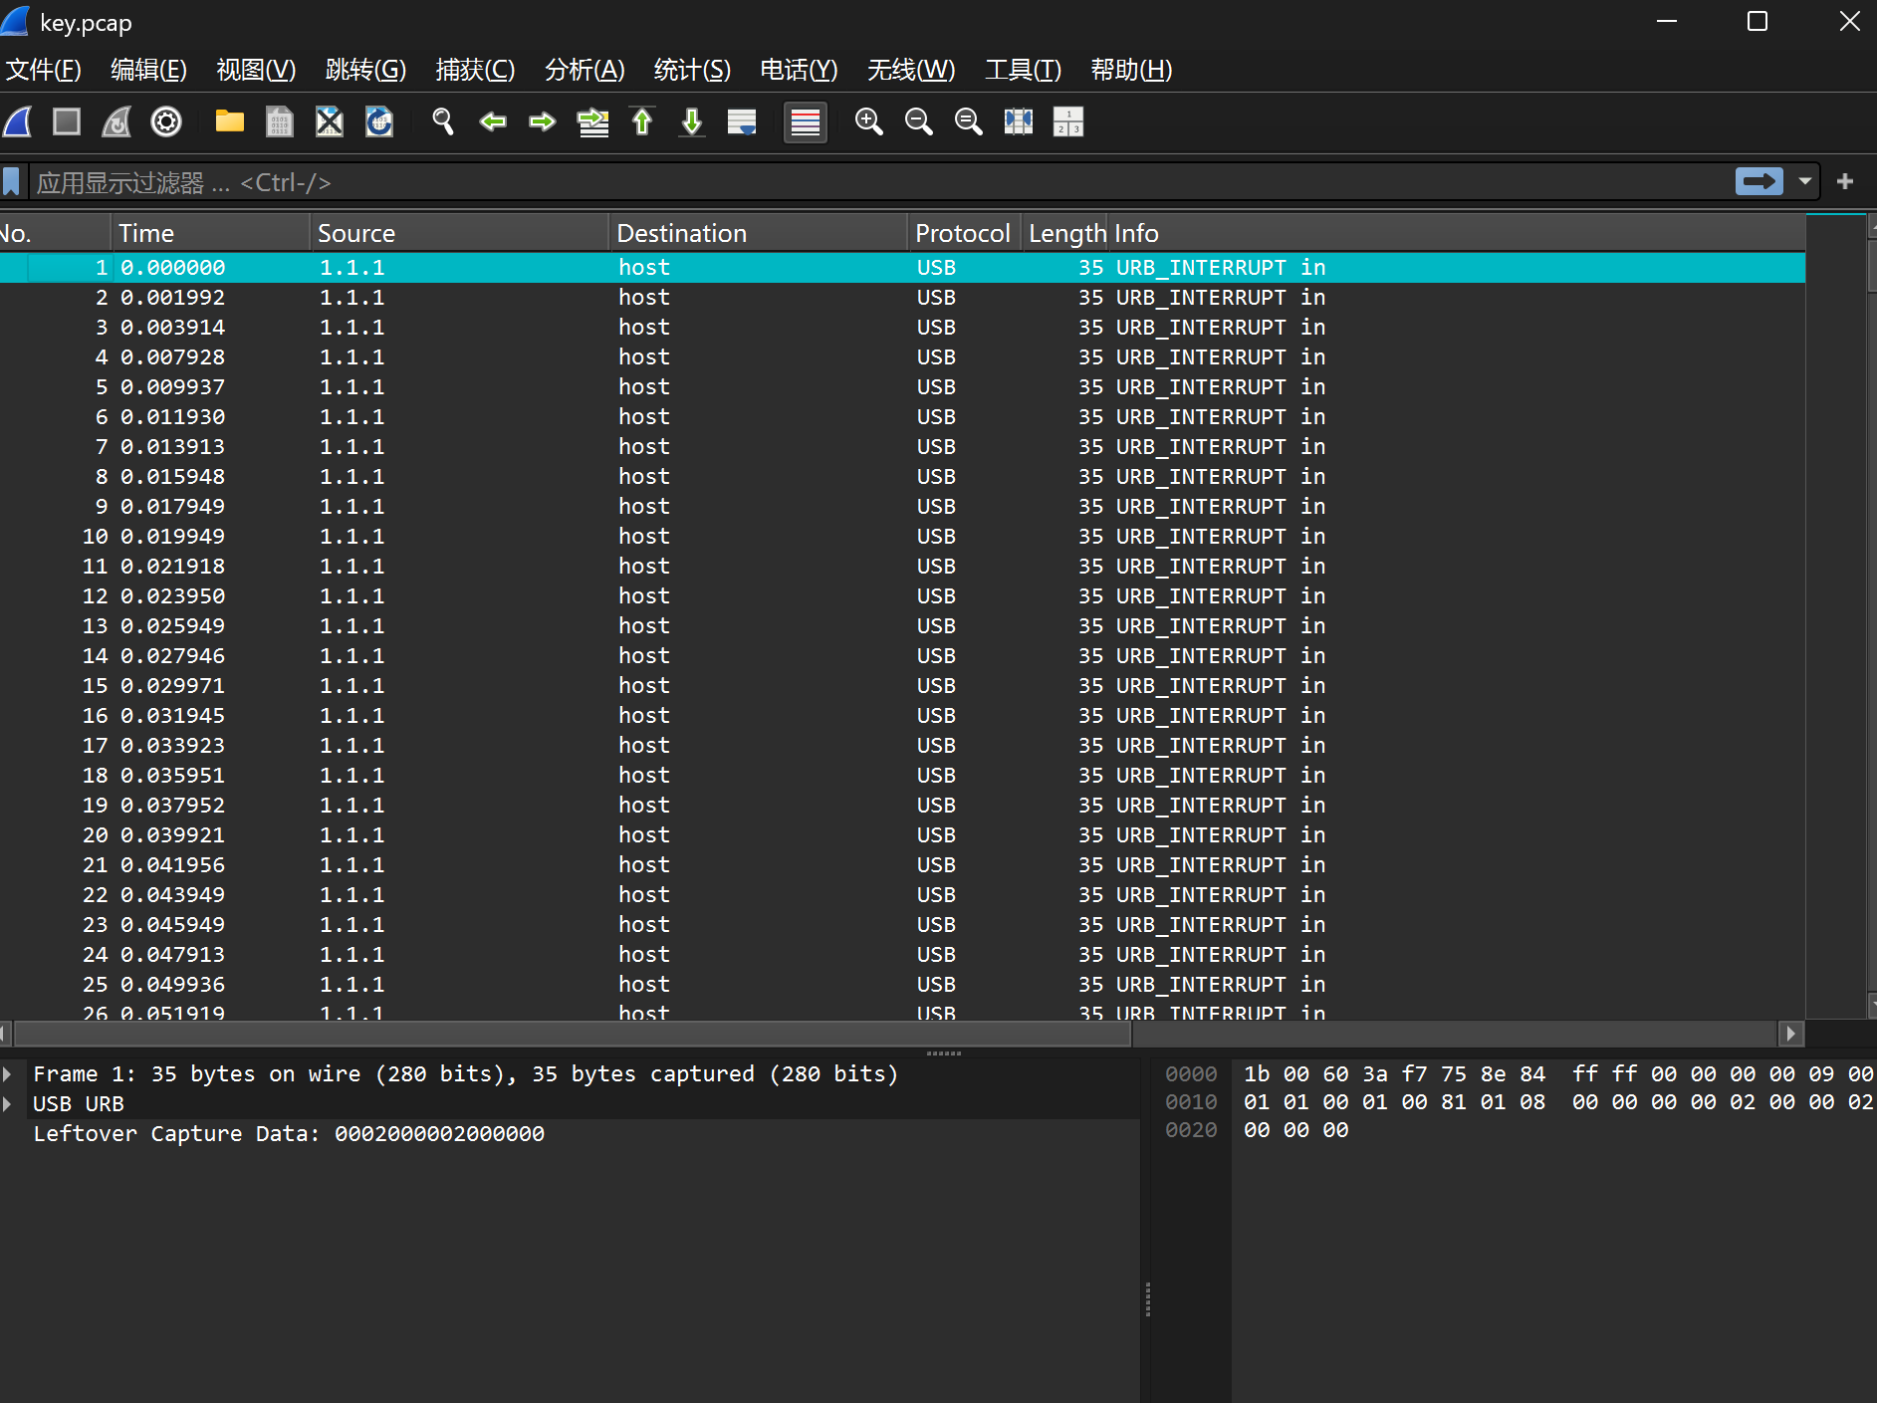The height and width of the screenshot is (1403, 1877).
Task: Select the Leftover Capture Data line
Action: [289, 1133]
